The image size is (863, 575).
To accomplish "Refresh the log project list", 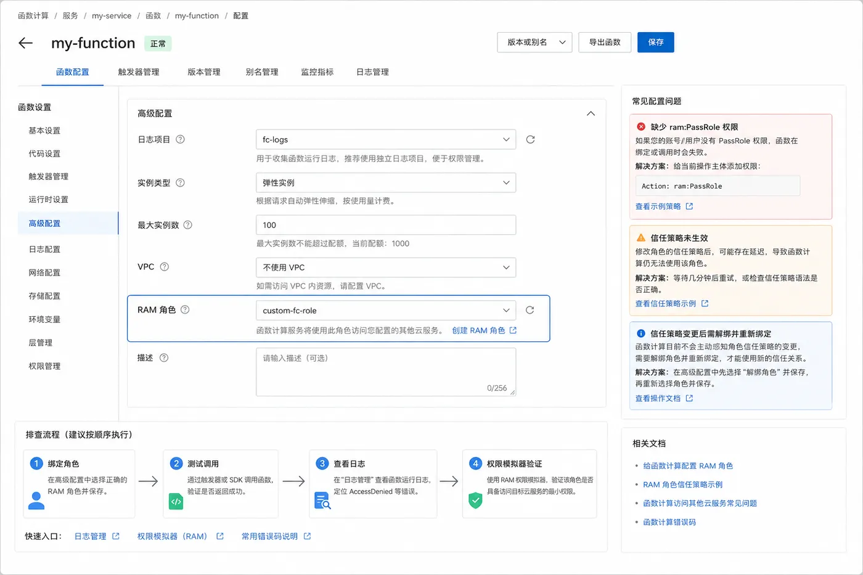I will pyautogui.click(x=530, y=140).
